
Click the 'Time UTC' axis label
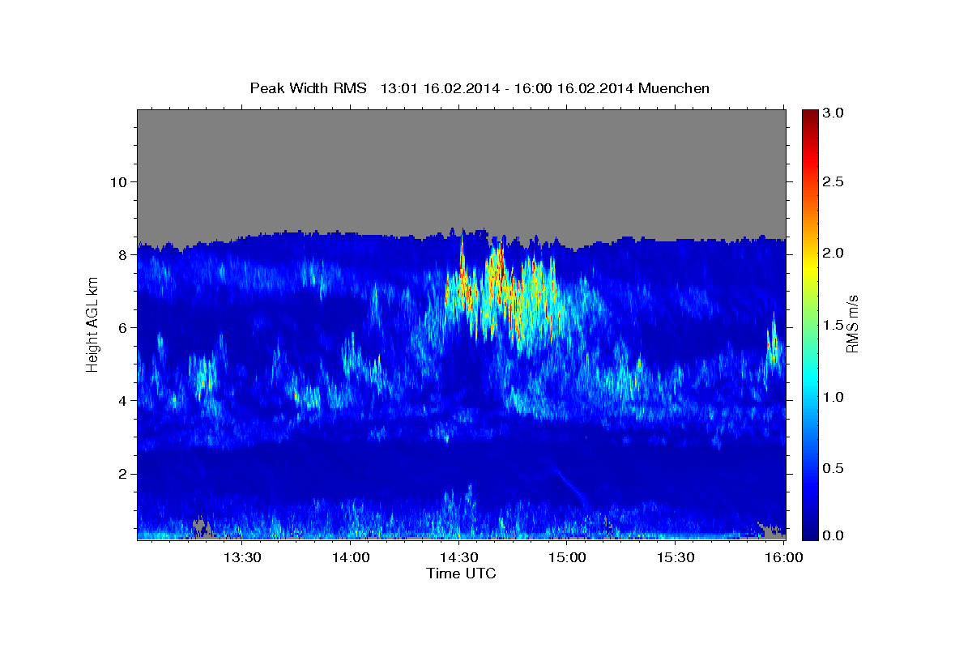461,573
